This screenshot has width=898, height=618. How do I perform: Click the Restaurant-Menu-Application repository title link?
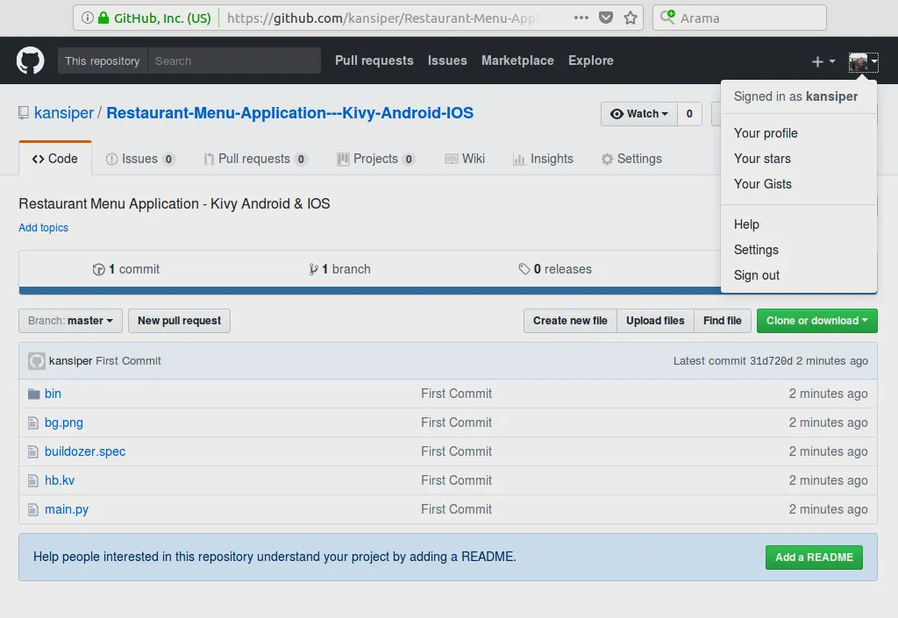click(x=289, y=113)
